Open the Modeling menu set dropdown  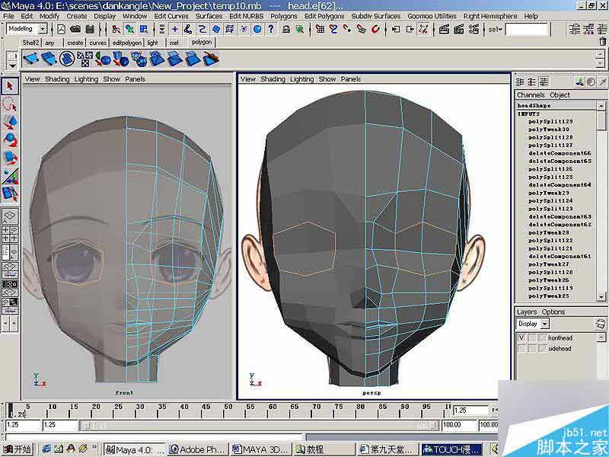[42, 29]
